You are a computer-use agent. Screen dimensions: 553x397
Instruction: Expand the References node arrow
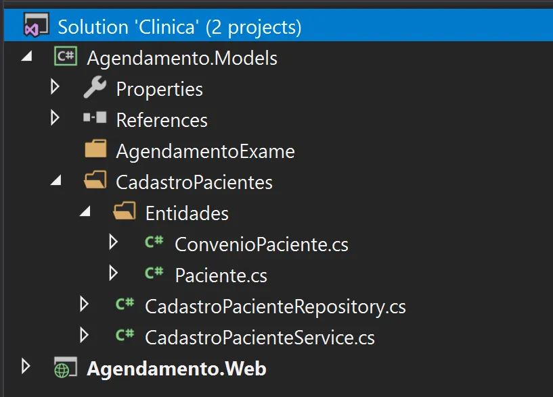[x=56, y=118]
